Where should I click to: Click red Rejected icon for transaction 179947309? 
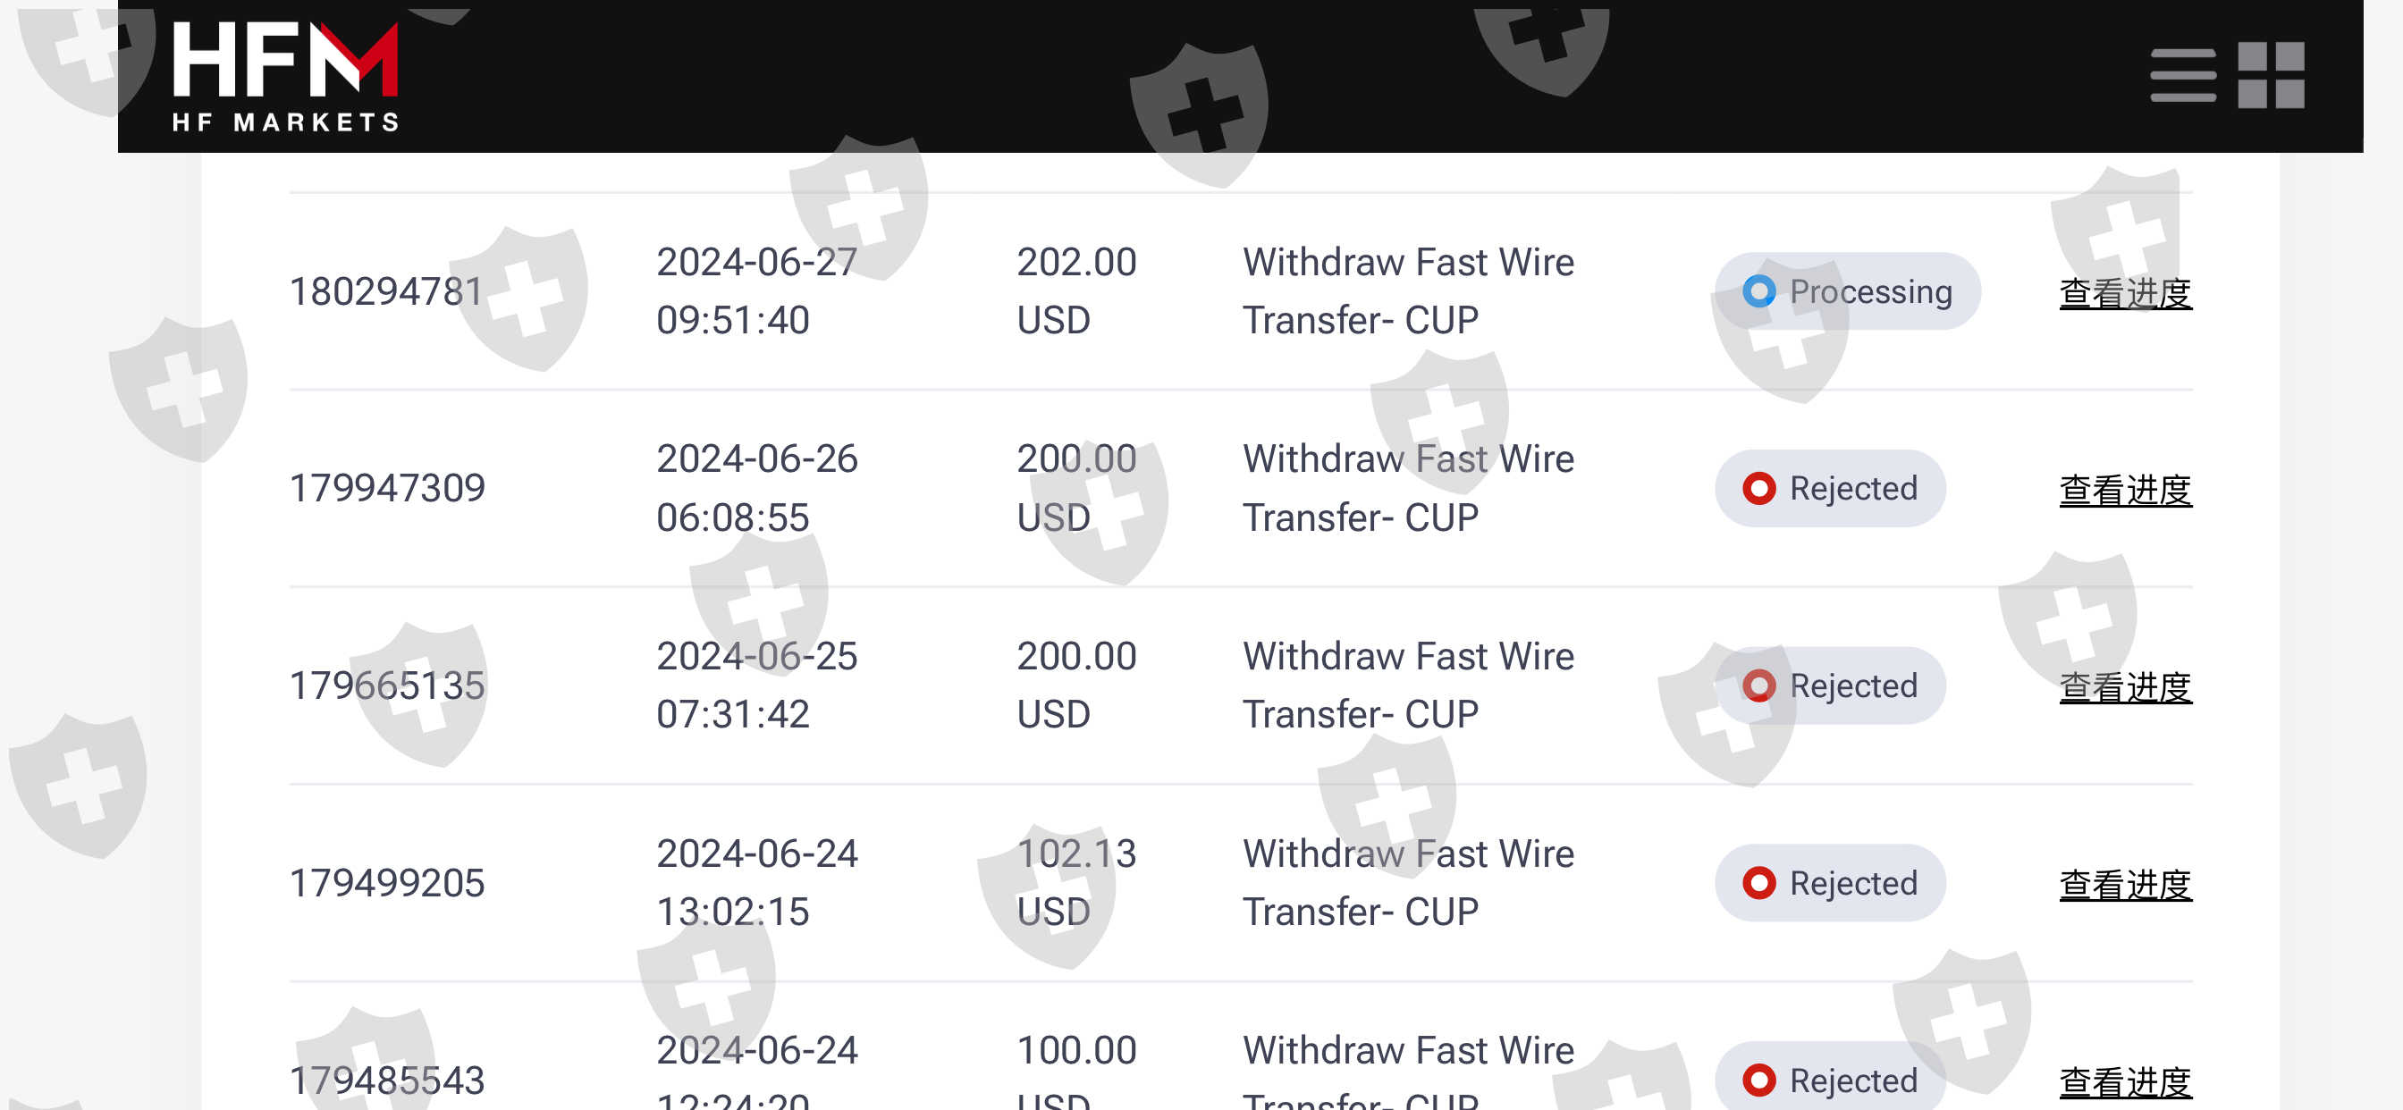click(1758, 489)
